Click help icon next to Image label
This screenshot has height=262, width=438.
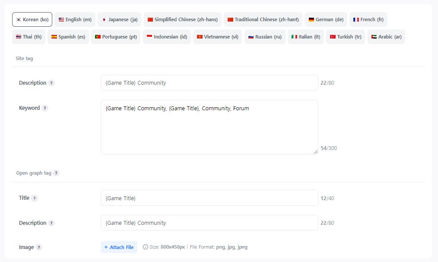tap(39, 247)
